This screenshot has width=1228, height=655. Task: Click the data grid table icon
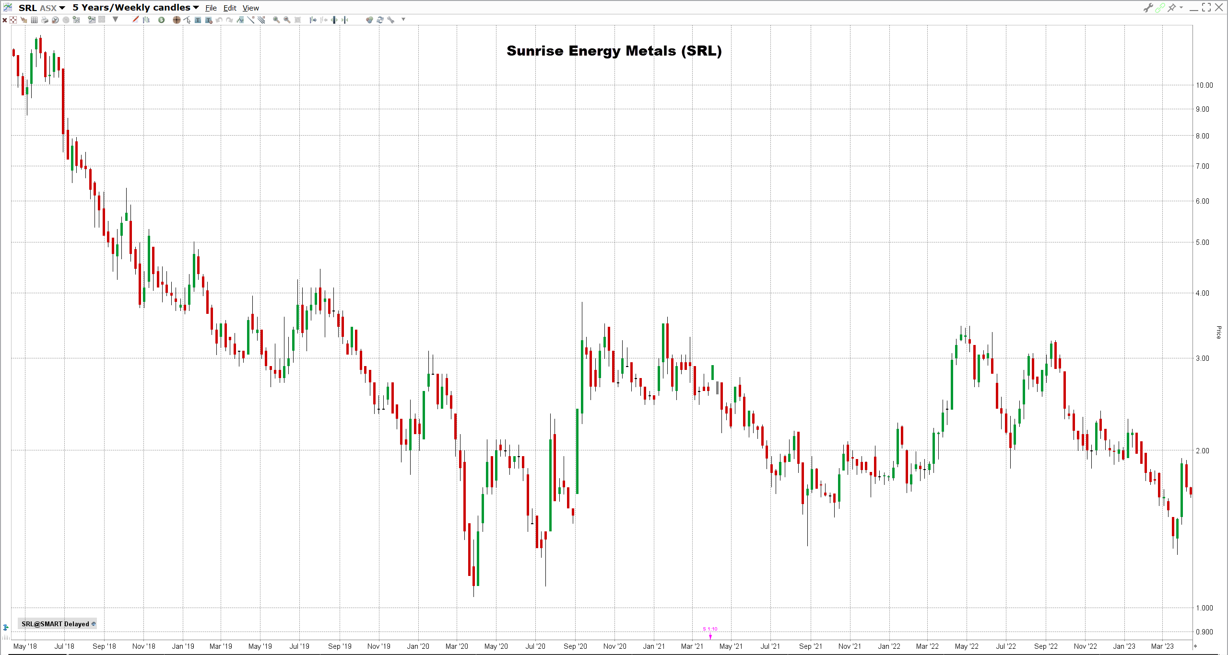(x=34, y=20)
